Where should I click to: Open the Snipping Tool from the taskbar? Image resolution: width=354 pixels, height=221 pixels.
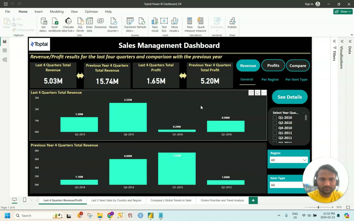click(90, 215)
